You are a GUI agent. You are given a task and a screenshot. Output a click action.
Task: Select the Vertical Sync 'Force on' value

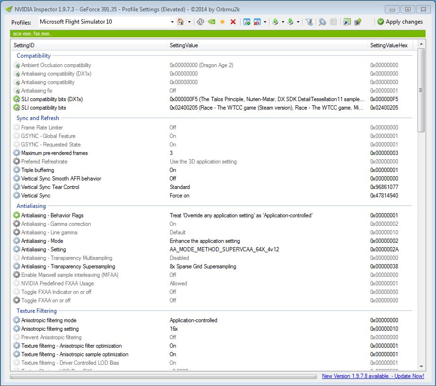(179, 196)
